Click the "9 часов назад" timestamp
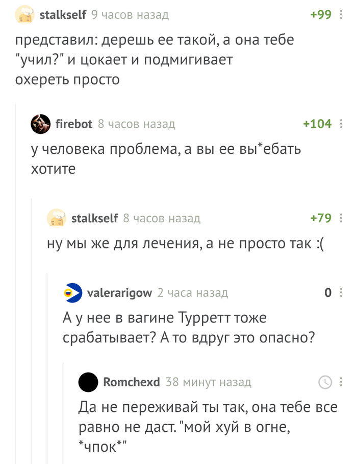Image resolution: width=357 pixels, height=464 pixels. pyautogui.click(x=130, y=15)
